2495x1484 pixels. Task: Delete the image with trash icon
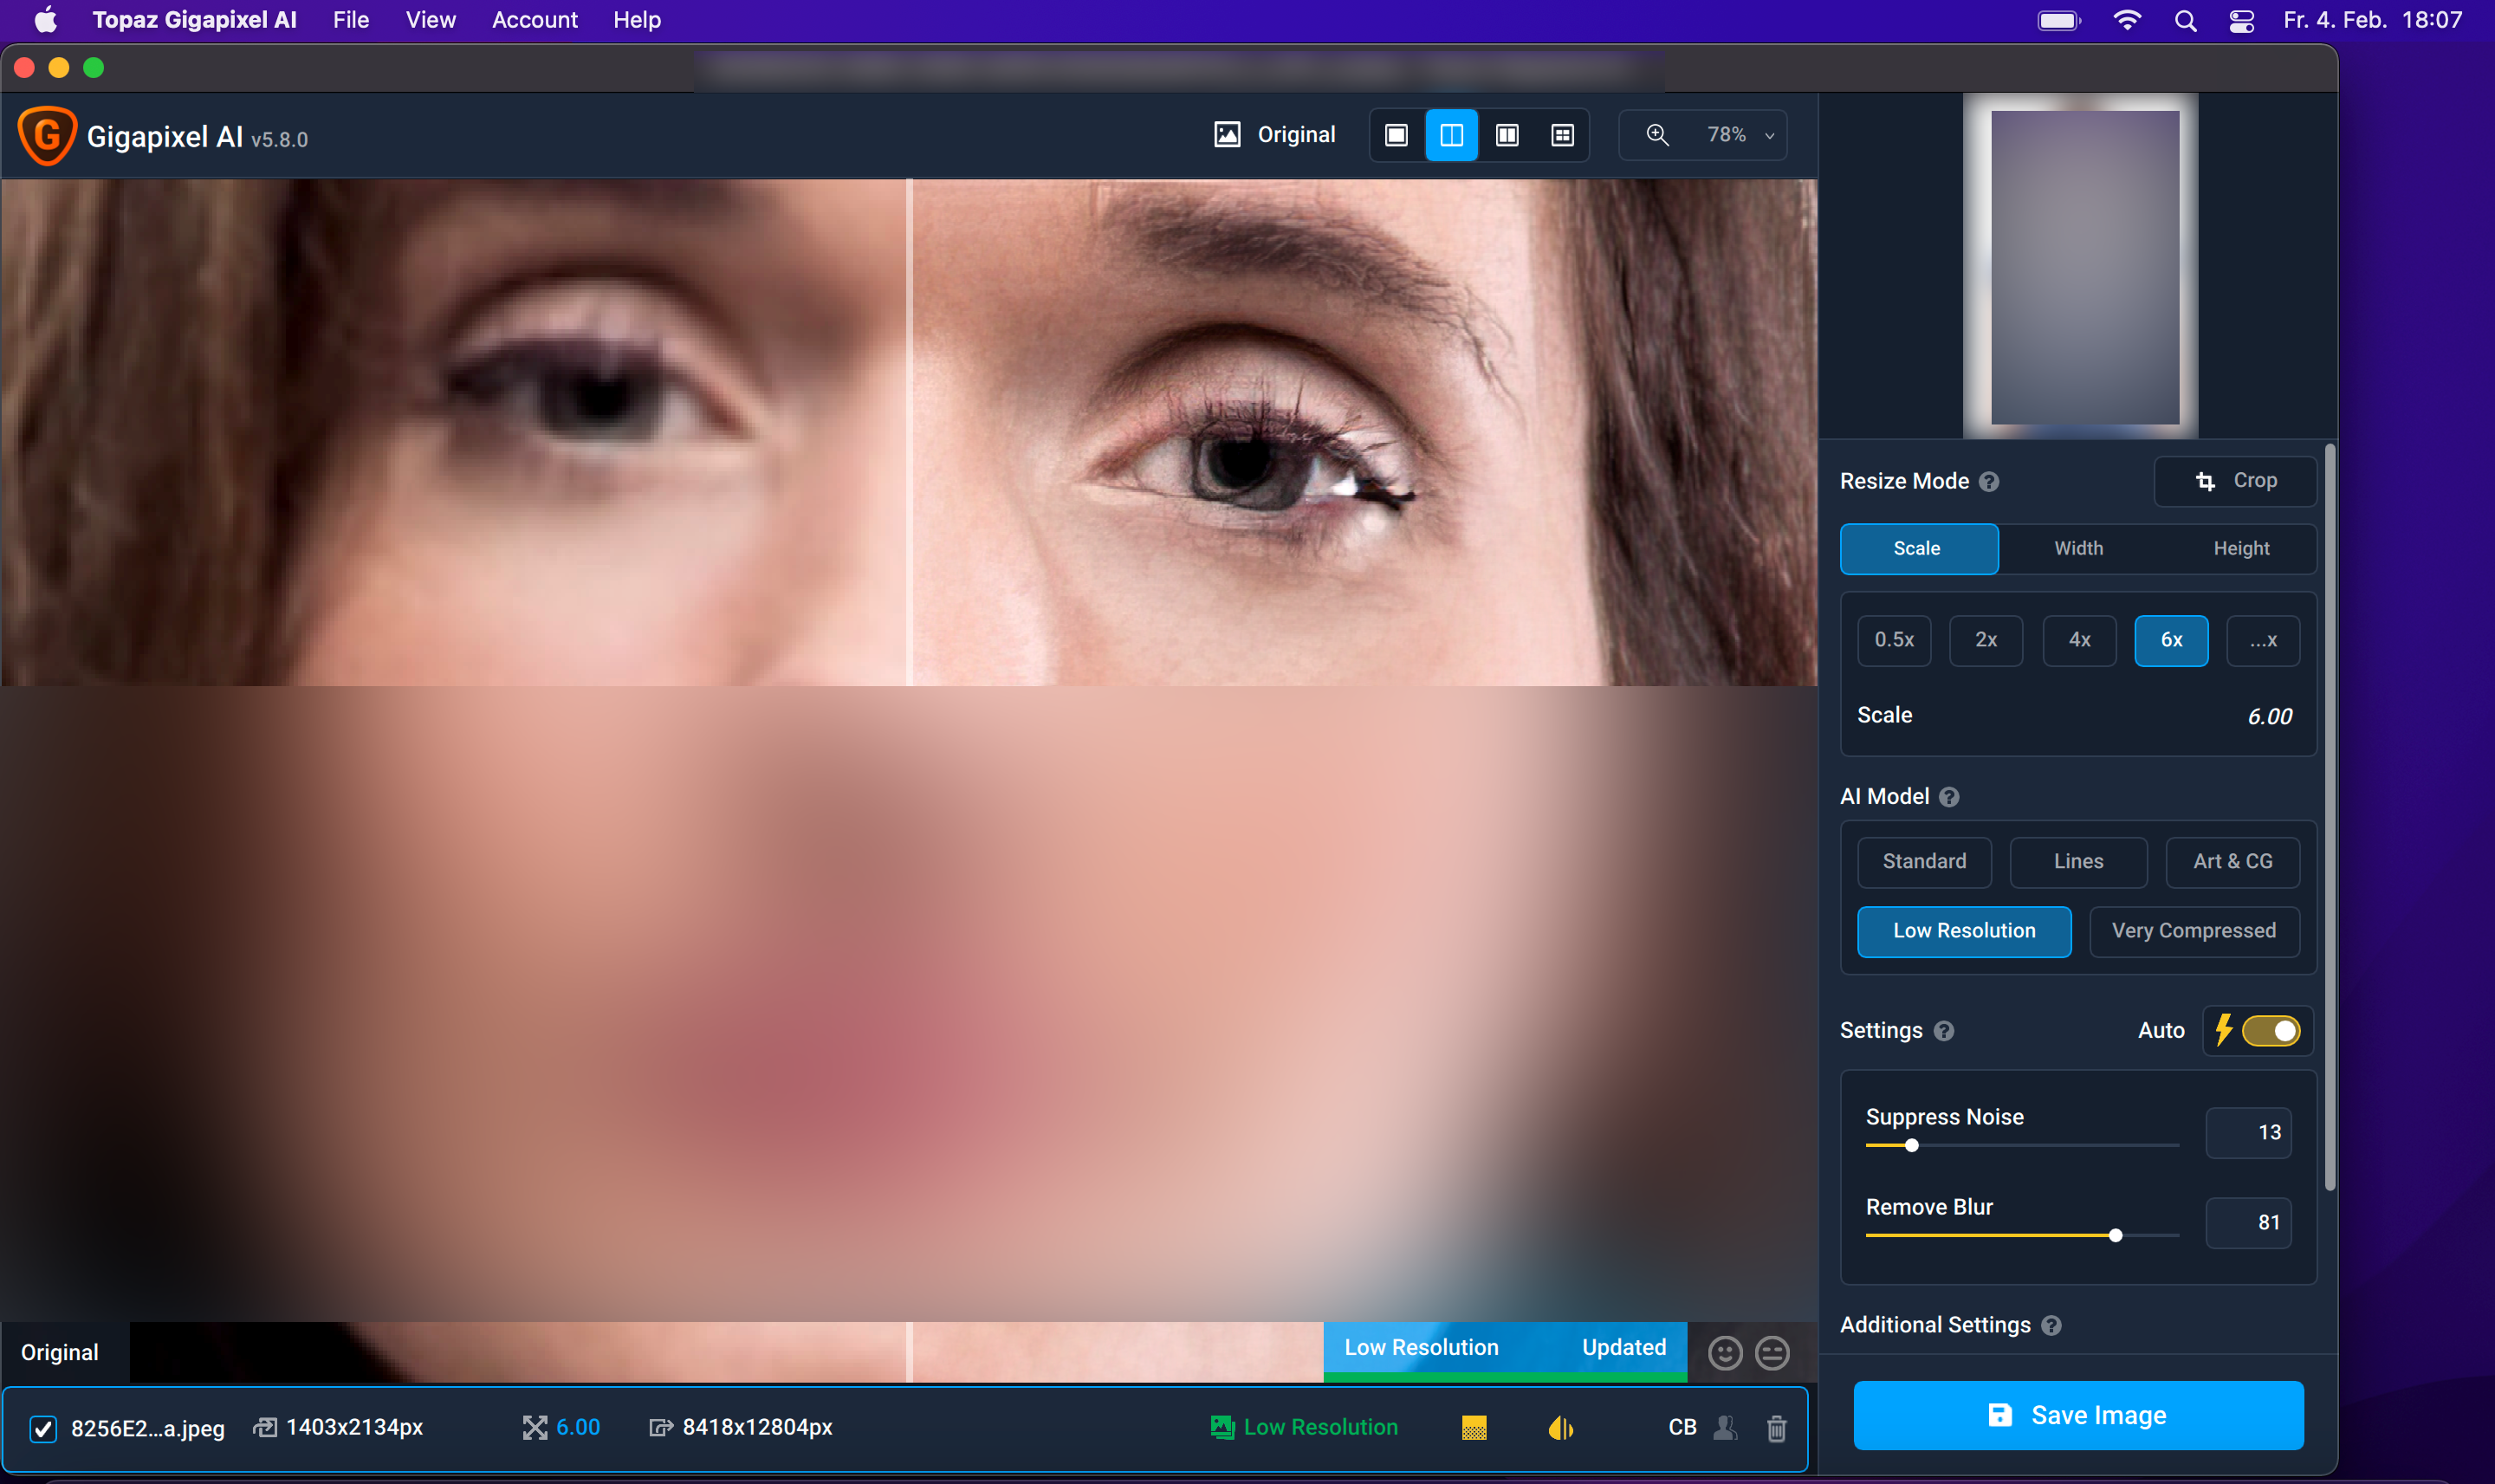(x=1776, y=1428)
